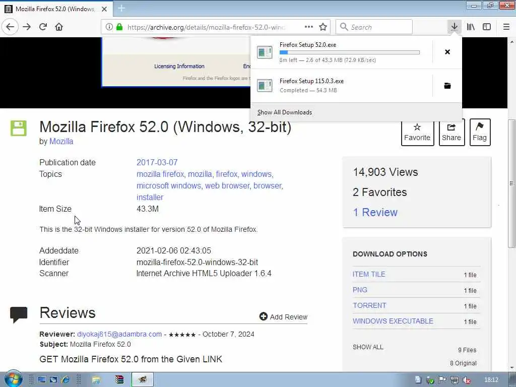
Task: Open page actions three-dot menu
Action: tap(309, 27)
